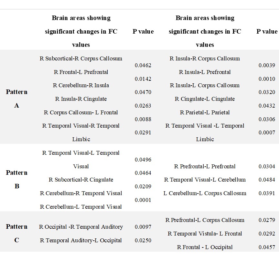The image size is (279, 262).
Task: Click the R Frontal - L Occipital cell
Action: coord(205,247)
